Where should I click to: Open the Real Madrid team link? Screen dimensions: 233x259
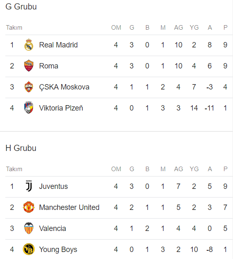pyautogui.click(x=58, y=45)
